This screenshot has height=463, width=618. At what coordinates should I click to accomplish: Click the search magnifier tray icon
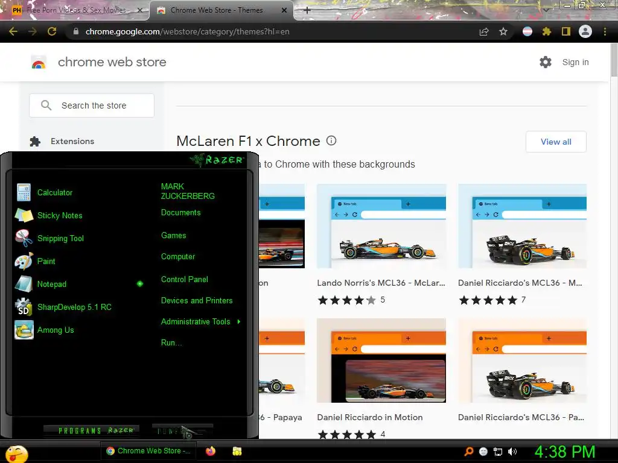[469, 451]
